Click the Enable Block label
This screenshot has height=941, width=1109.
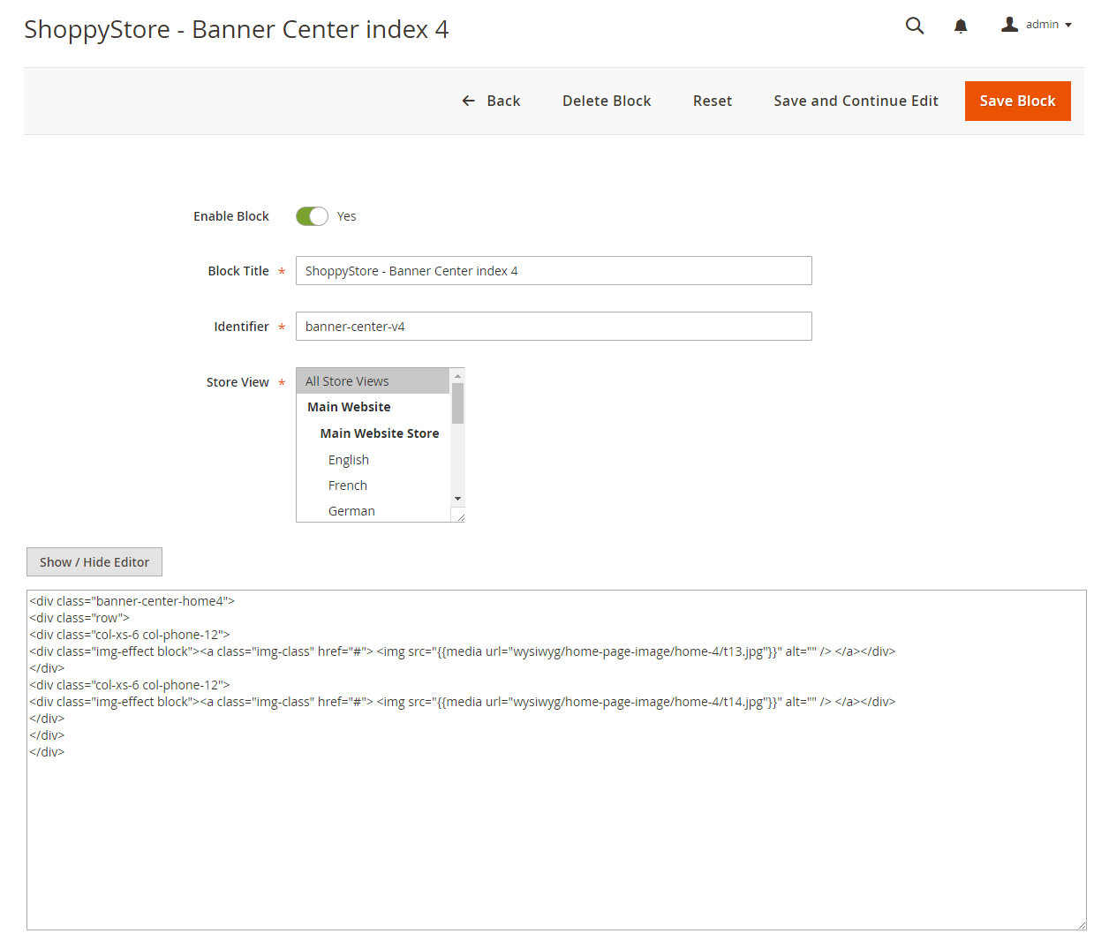tap(231, 216)
